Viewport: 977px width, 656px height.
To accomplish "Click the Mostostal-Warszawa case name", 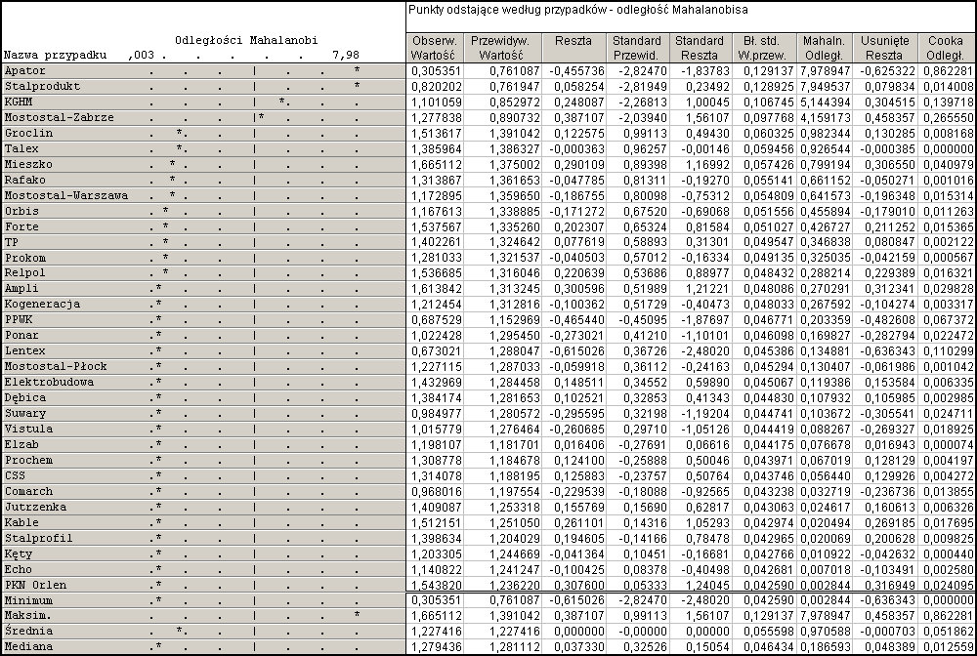I will (66, 195).
